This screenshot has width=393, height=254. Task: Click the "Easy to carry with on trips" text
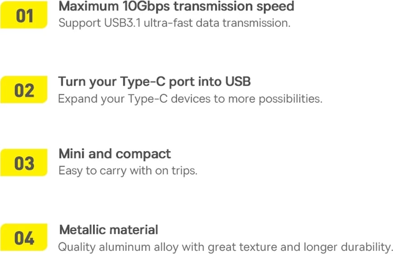128,171
